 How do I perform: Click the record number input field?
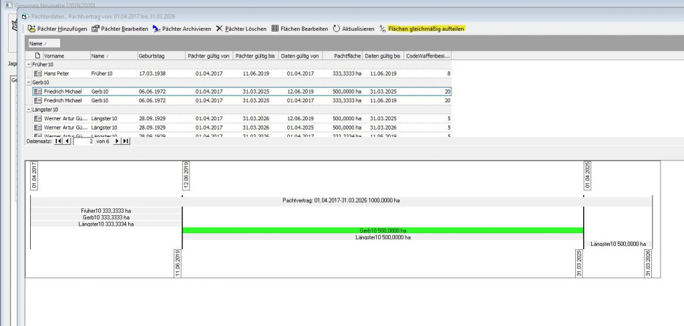pos(83,142)
